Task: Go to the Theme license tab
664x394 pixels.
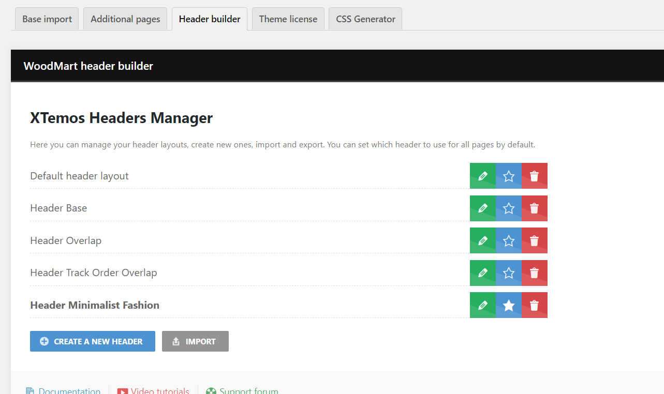Action: [x=288, y=19]
